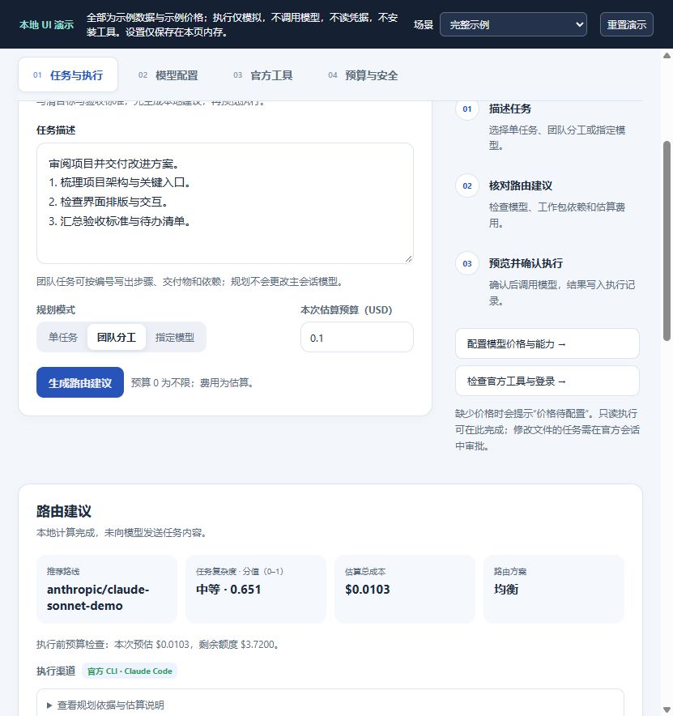Click inside the 任务描述 text area
Viewport: 673px width, 716px height.
click(225, 203)
